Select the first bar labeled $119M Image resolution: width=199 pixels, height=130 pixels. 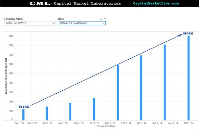point(23,115)
